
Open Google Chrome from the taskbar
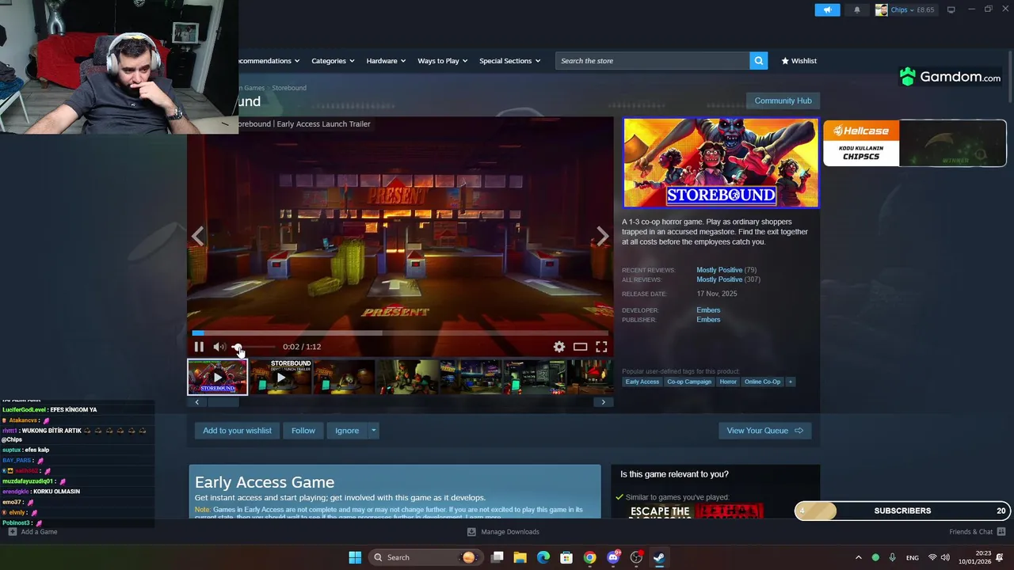pyautogui.click(x=589, y=557)
